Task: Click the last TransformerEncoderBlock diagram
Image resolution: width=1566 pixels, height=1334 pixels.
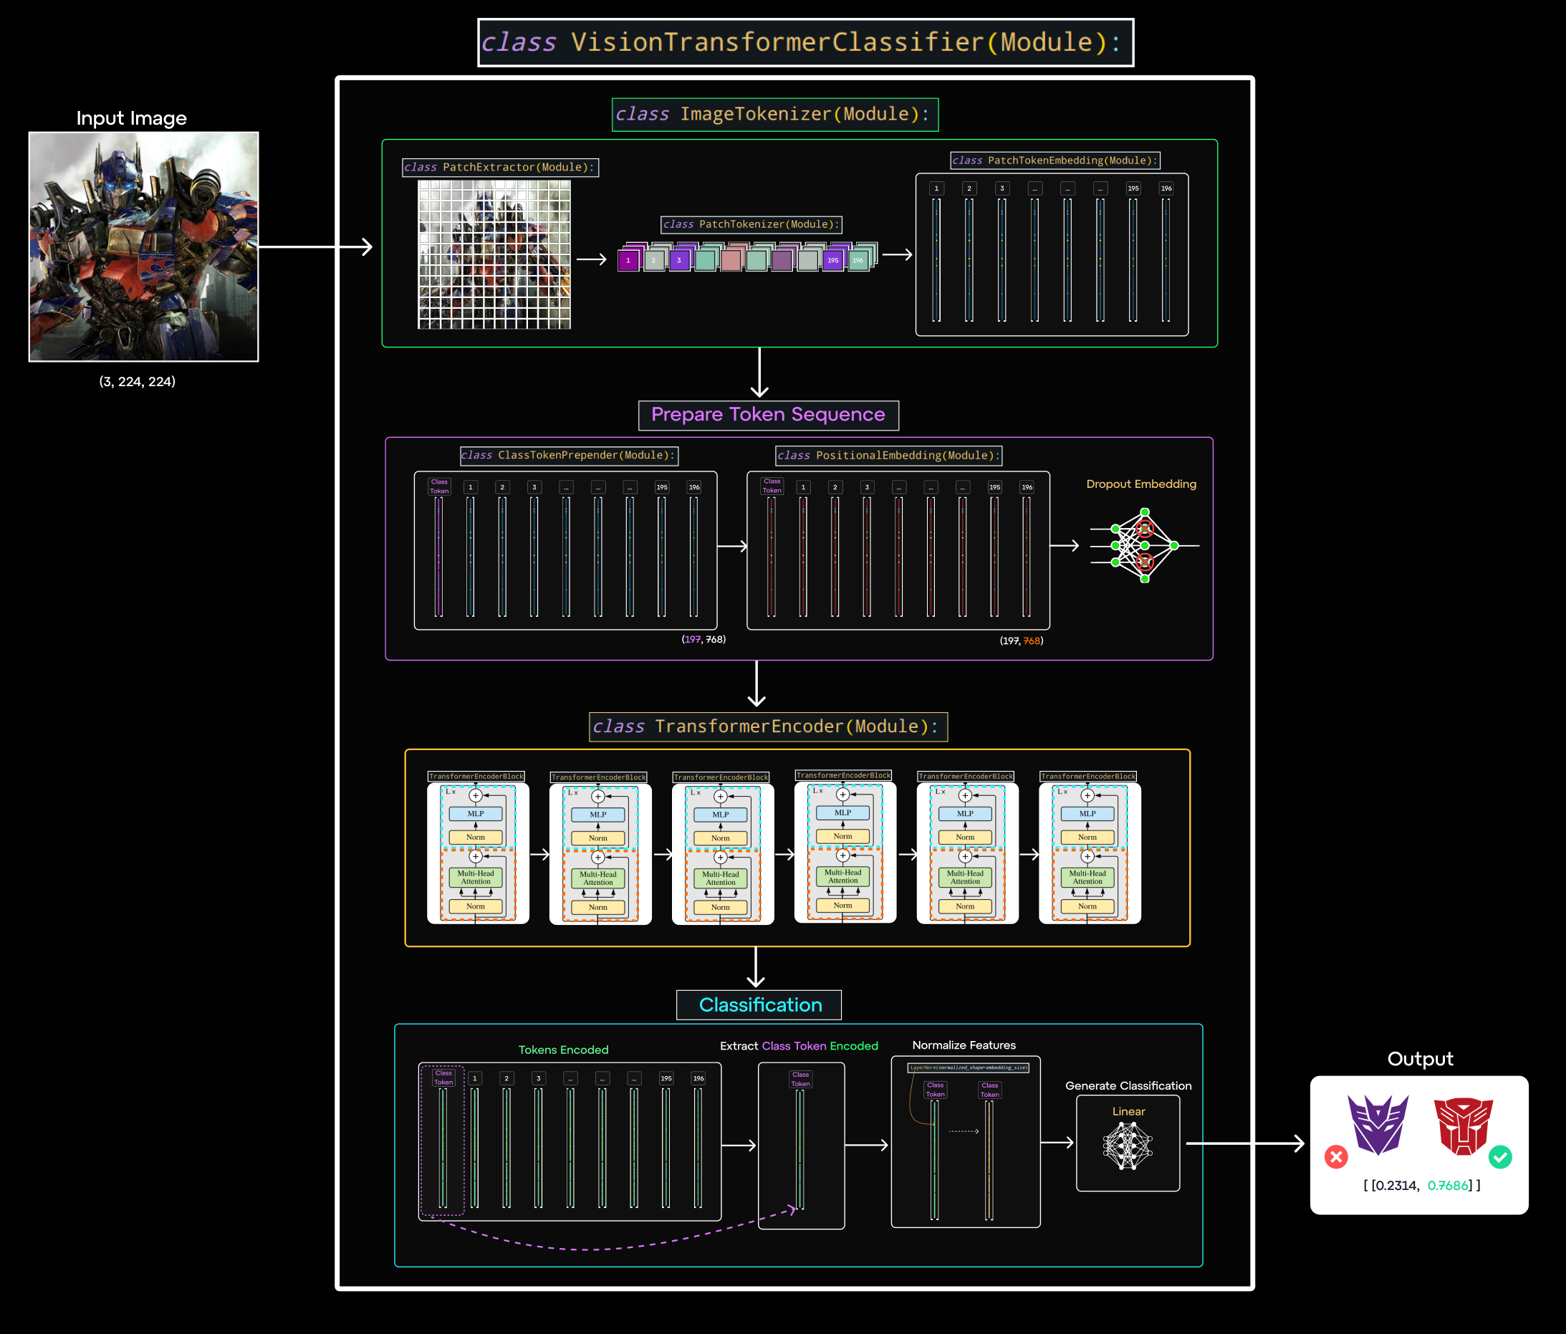Action: coord(1090,853)
